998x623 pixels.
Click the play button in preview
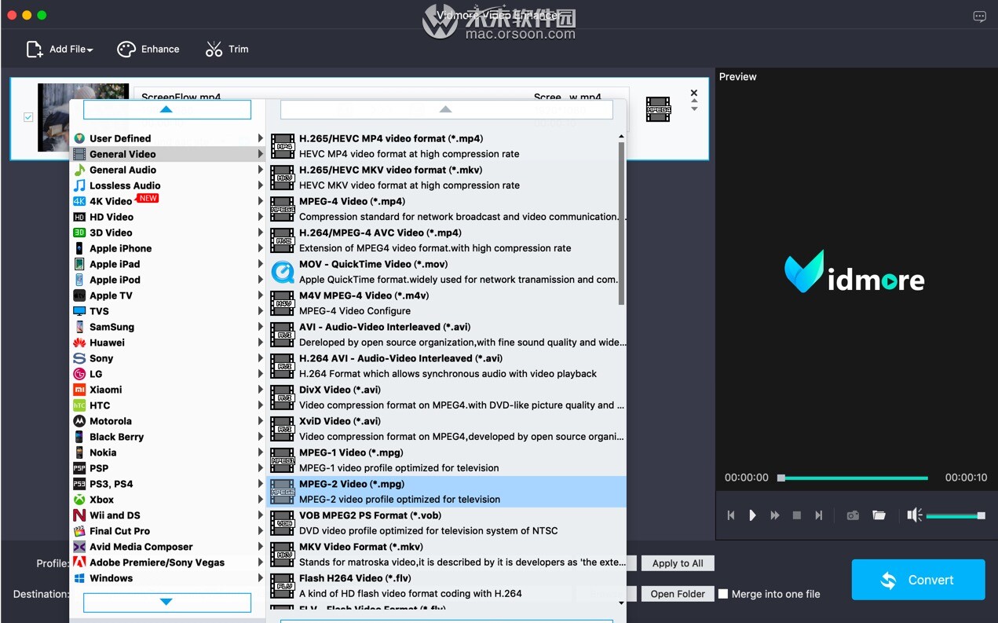[x=752, y=515]
